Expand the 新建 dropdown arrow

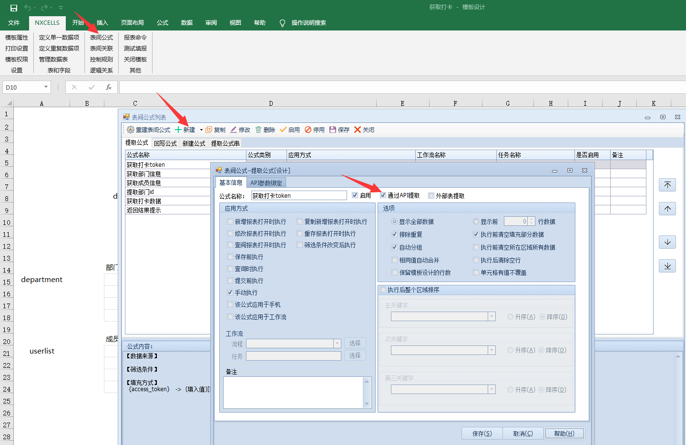201,130
